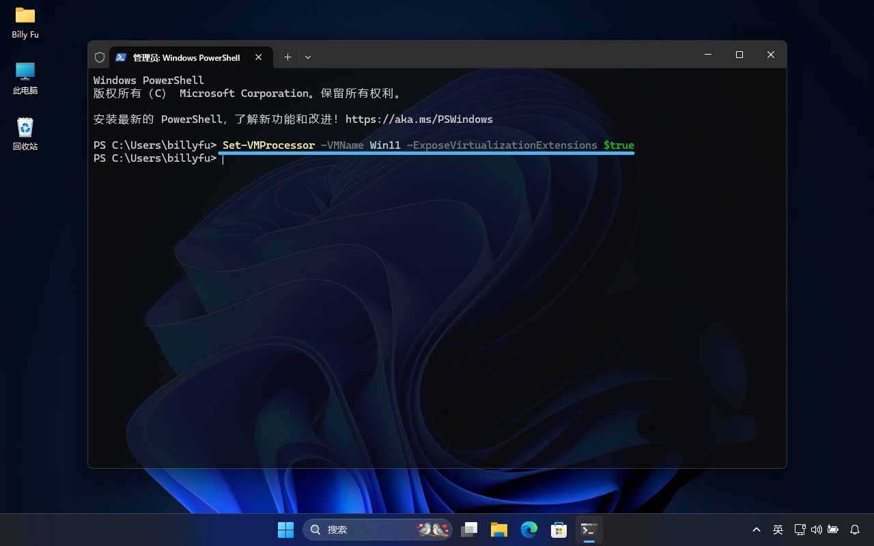This screenshot has width=874, height=546.
Task: Click the -ExposeVirtualizationExtensions parameter text
Action: 502,145
